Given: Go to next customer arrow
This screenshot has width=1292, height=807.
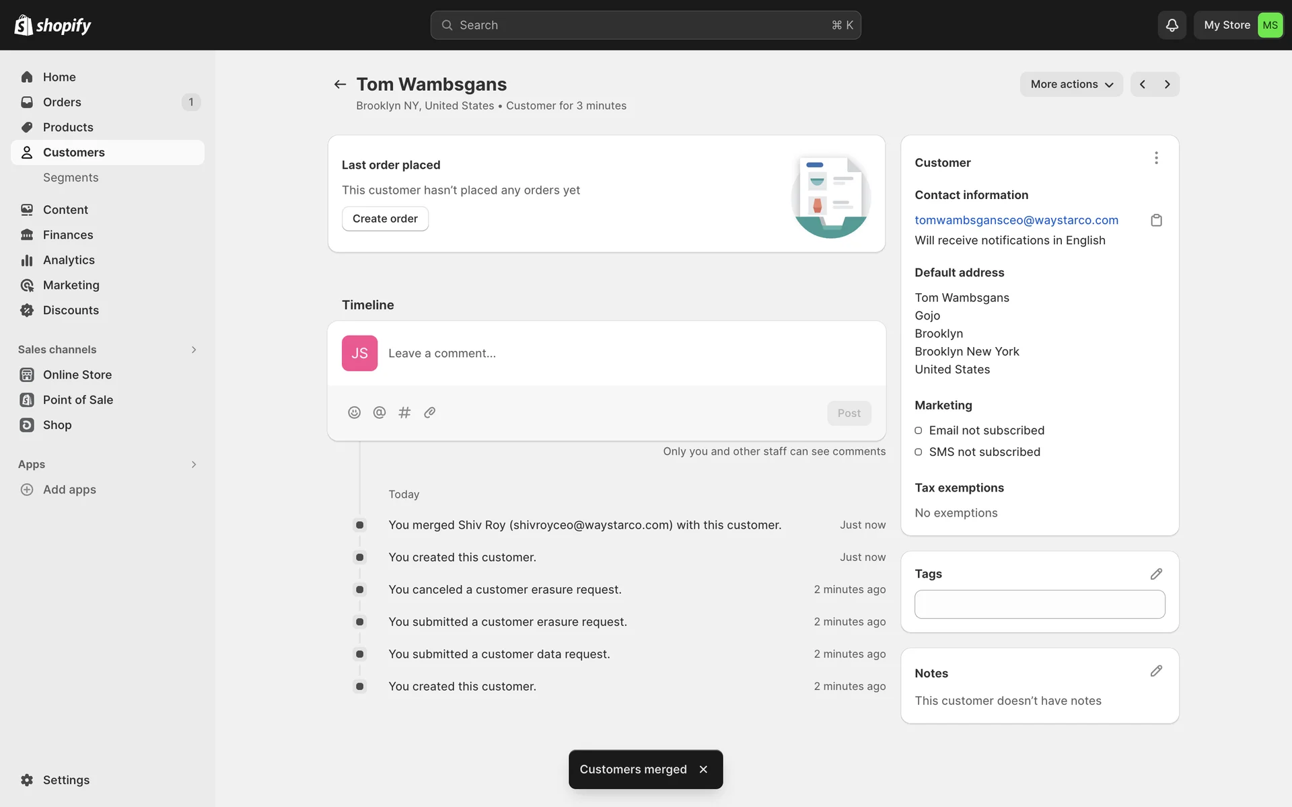Looking at the screenshot, I should click(x=1168, y=84).
